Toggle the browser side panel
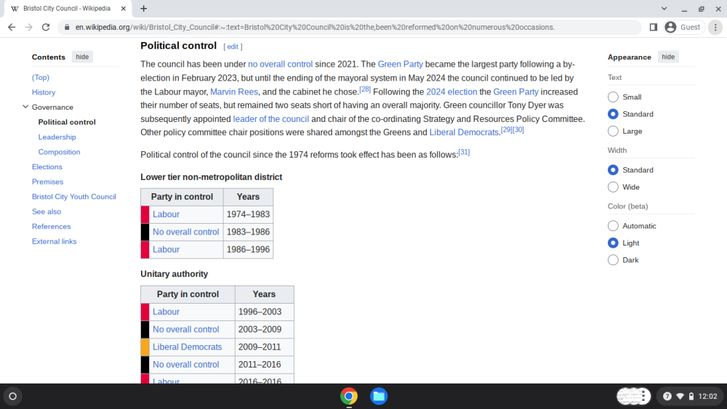The height and width of the screenshot is (409, 727). tap(654, 28)
